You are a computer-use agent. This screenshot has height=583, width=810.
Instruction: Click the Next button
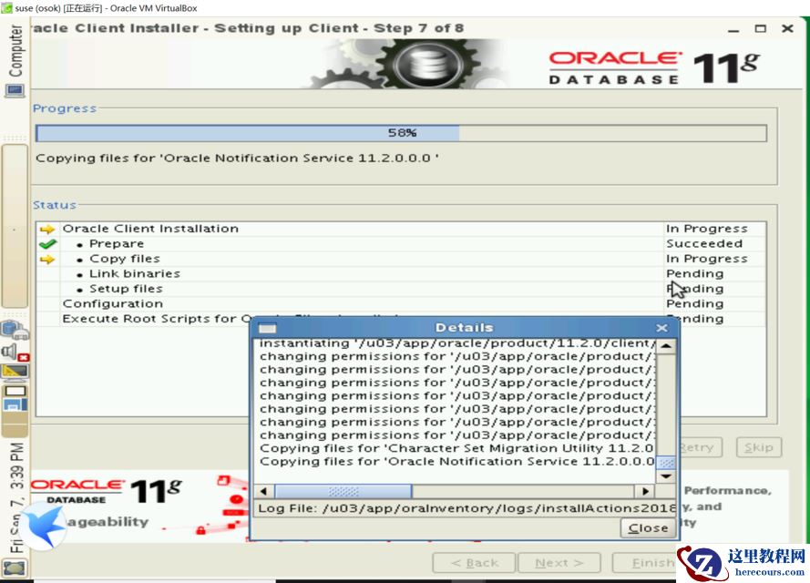(x=559, y=563)
